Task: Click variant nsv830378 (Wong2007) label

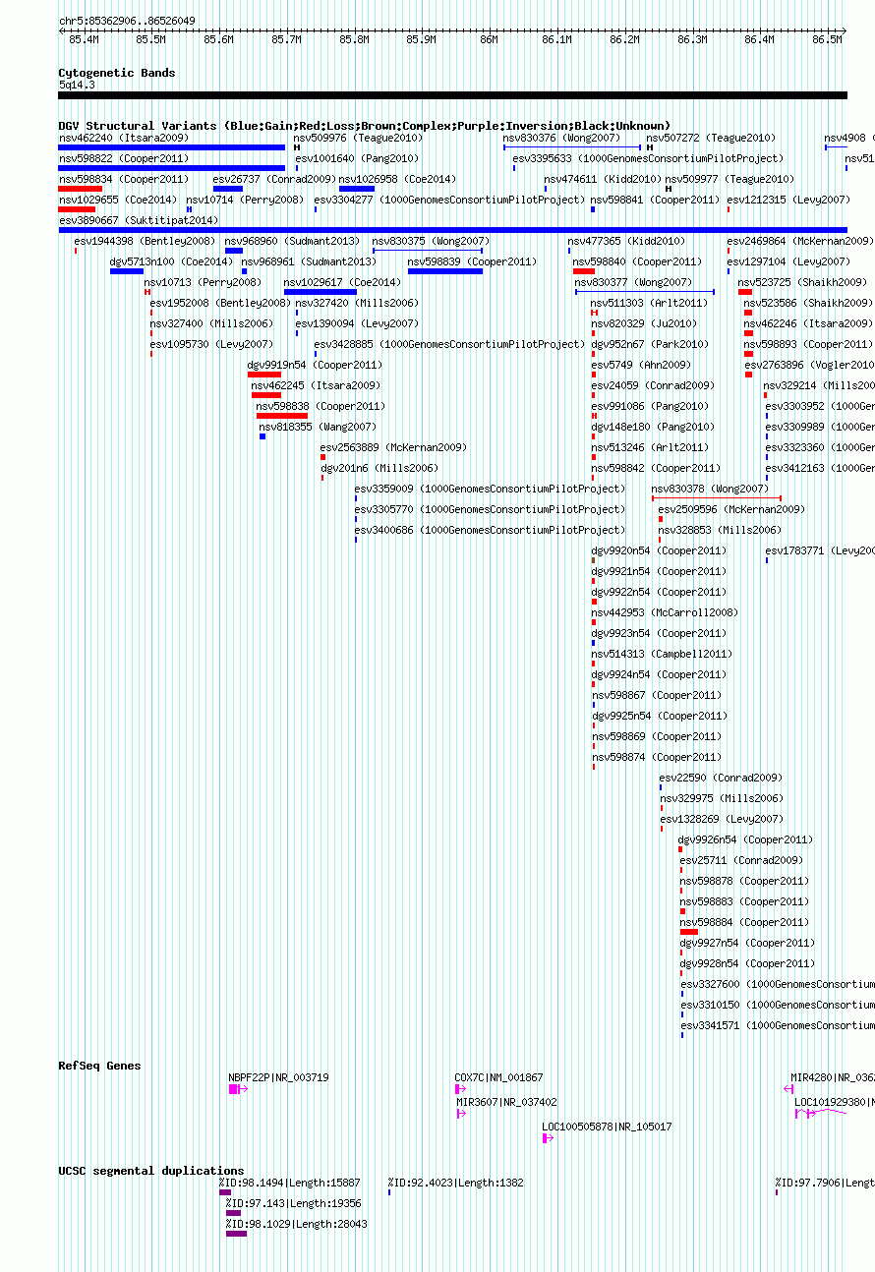Action: 710,489
